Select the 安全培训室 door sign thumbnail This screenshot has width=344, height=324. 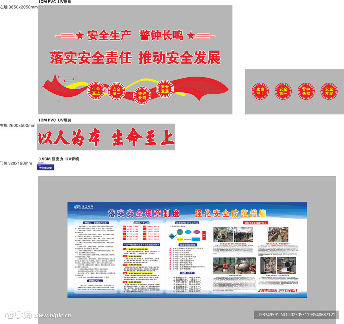pyautogui.click(x=45, y=167)
